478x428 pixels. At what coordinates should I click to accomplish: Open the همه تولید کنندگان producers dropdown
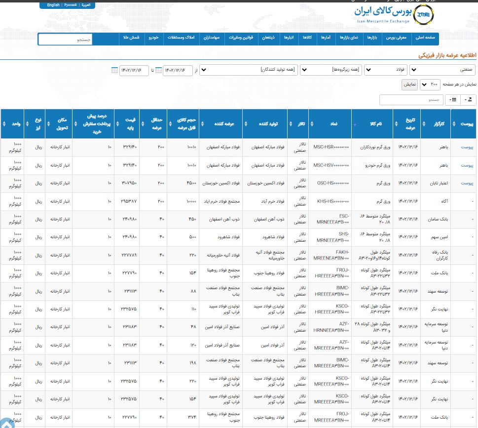pos(249,70)
